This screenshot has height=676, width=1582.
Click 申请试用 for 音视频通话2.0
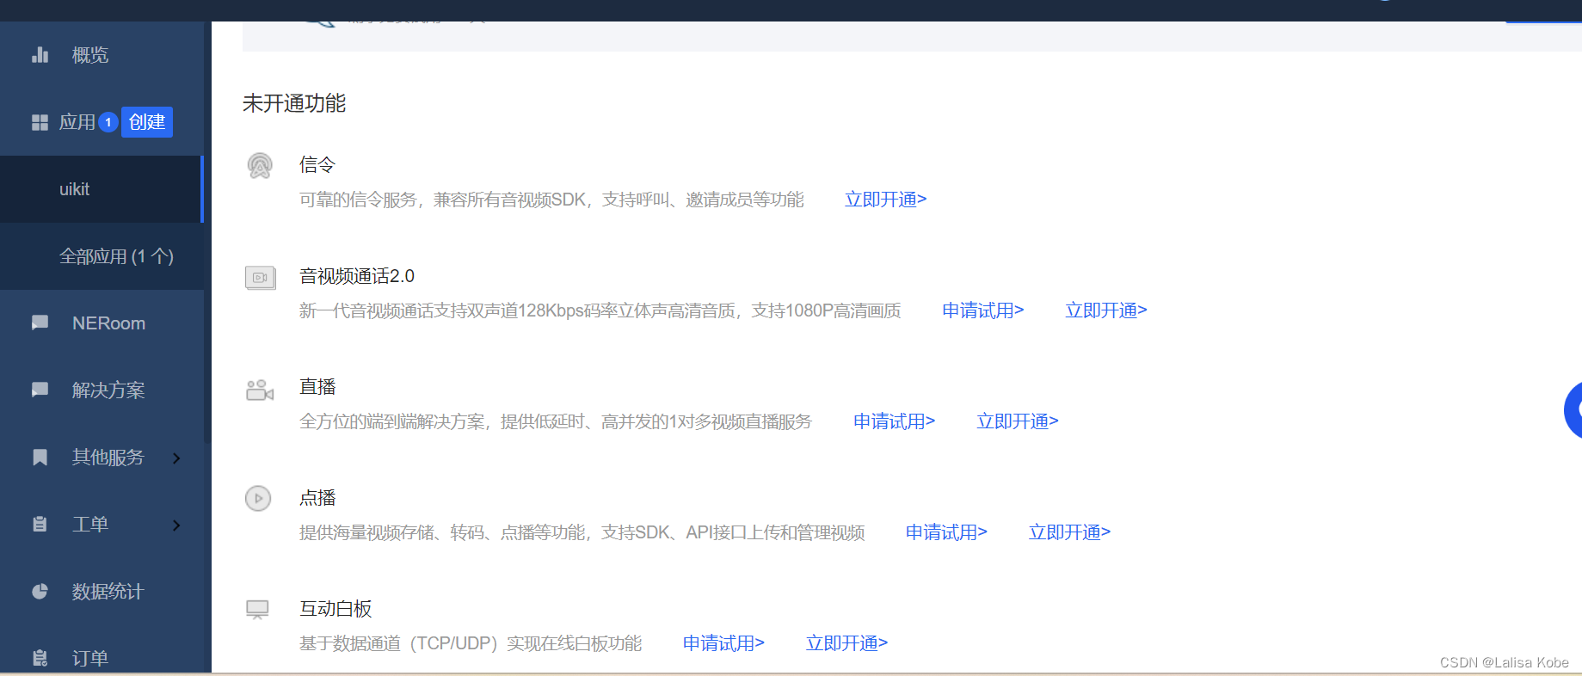[982, 310]
